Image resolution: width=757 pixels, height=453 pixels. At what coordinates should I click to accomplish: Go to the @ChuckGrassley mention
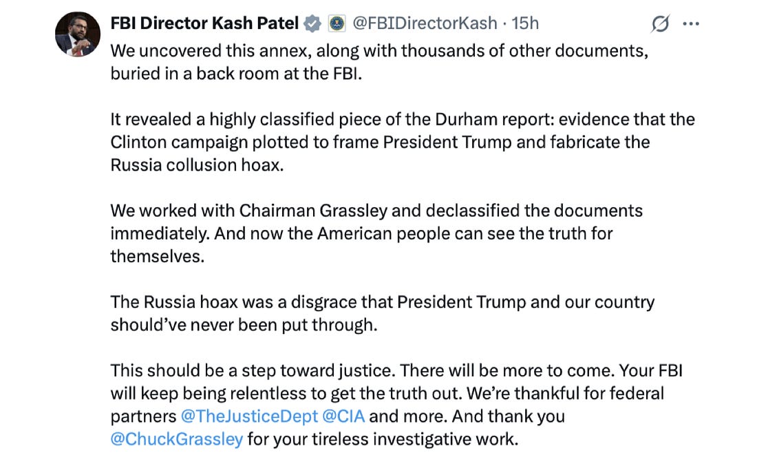click(176, 439)
